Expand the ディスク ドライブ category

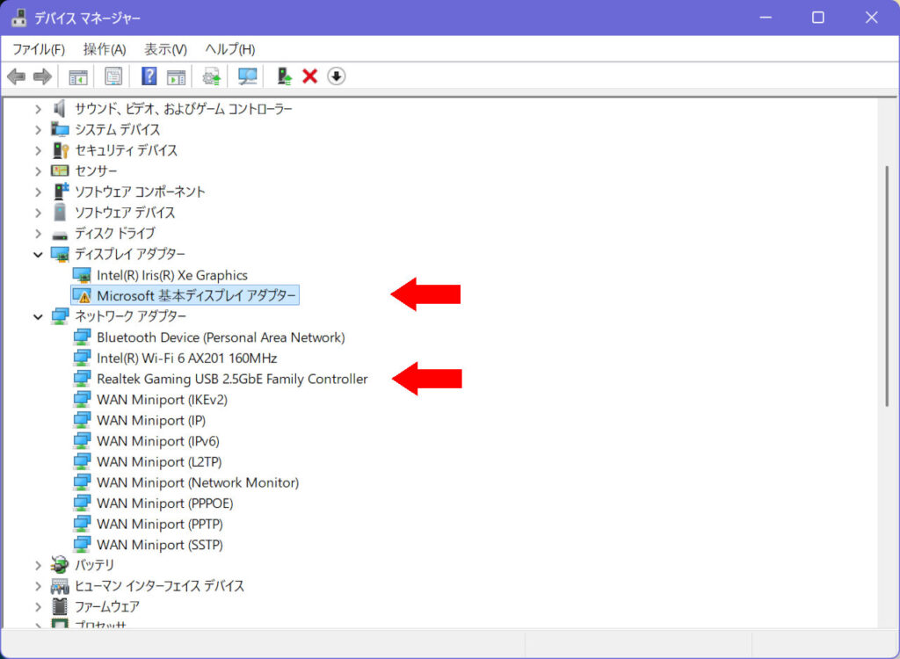click(38, 234)
